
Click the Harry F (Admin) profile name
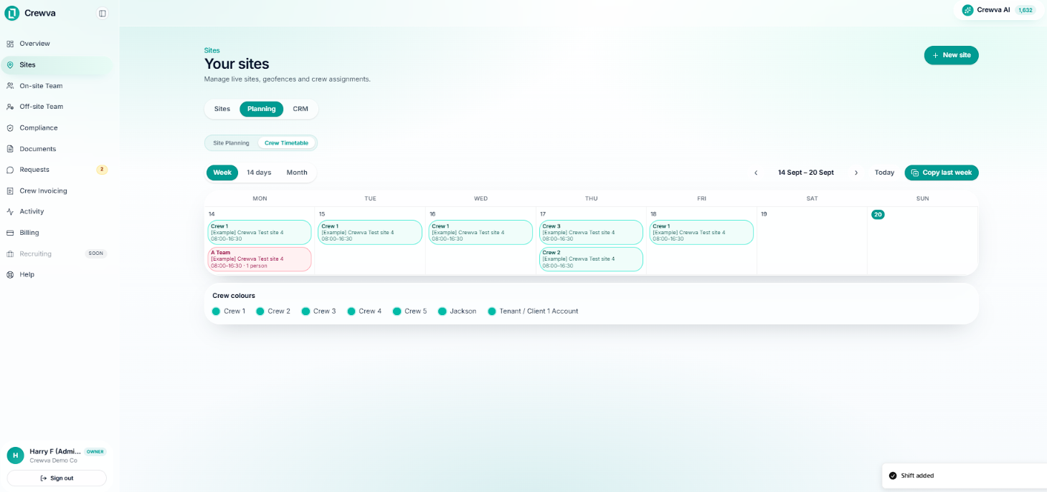(55, 451)
